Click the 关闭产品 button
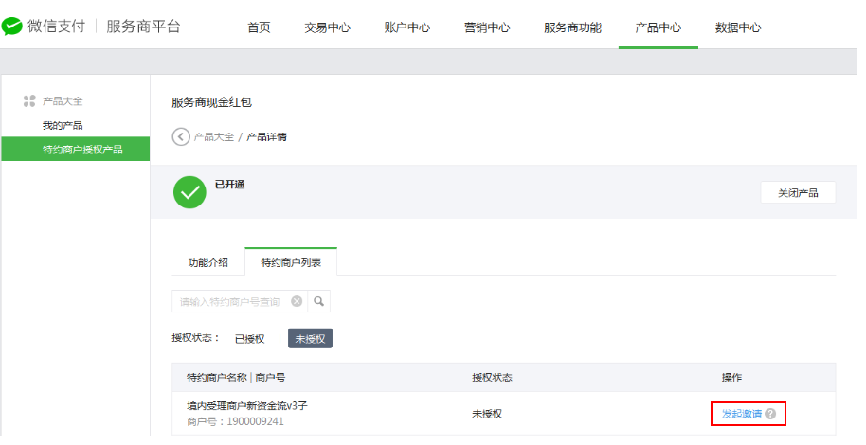This screenshot has height=445, width=866. point(798,192)
